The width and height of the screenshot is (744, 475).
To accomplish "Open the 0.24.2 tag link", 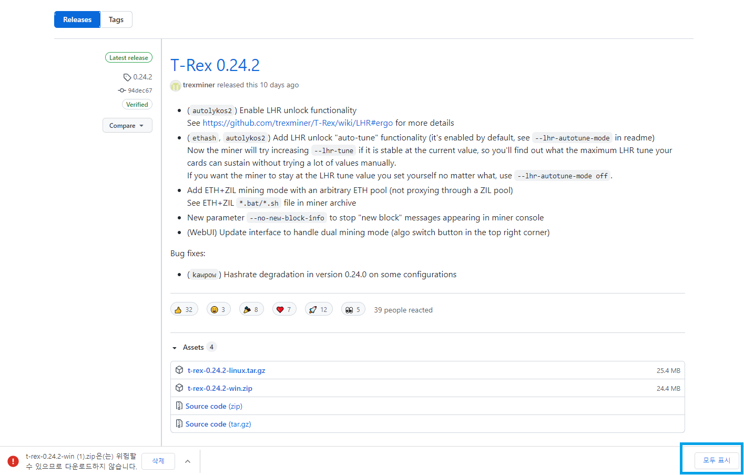I will [142, 77].
